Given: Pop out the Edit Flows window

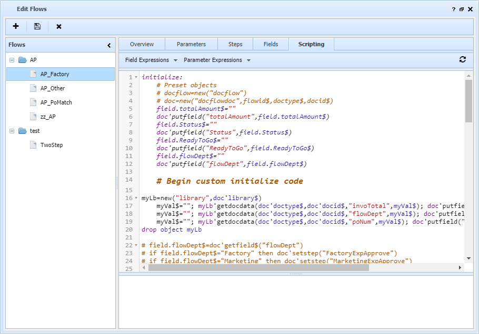Looking at the screenshot, I should pyautogui.click(x=461, y=8).
